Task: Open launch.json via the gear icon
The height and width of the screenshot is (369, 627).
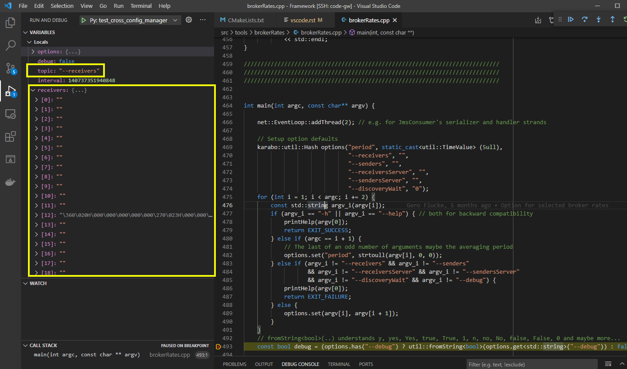Action: (x=189, y=20)
